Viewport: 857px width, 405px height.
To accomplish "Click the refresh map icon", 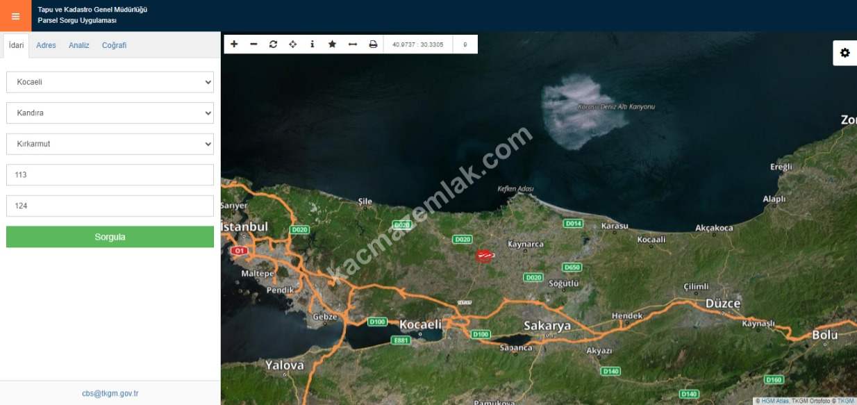I will click(273, 44).
